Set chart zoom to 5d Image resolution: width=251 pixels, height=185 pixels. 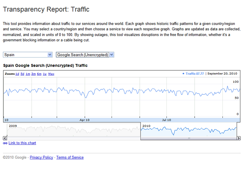point(22,74)
